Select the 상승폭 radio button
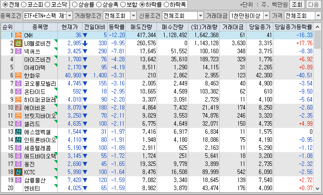The image size is (323, 195). click(x=99, y=4)
